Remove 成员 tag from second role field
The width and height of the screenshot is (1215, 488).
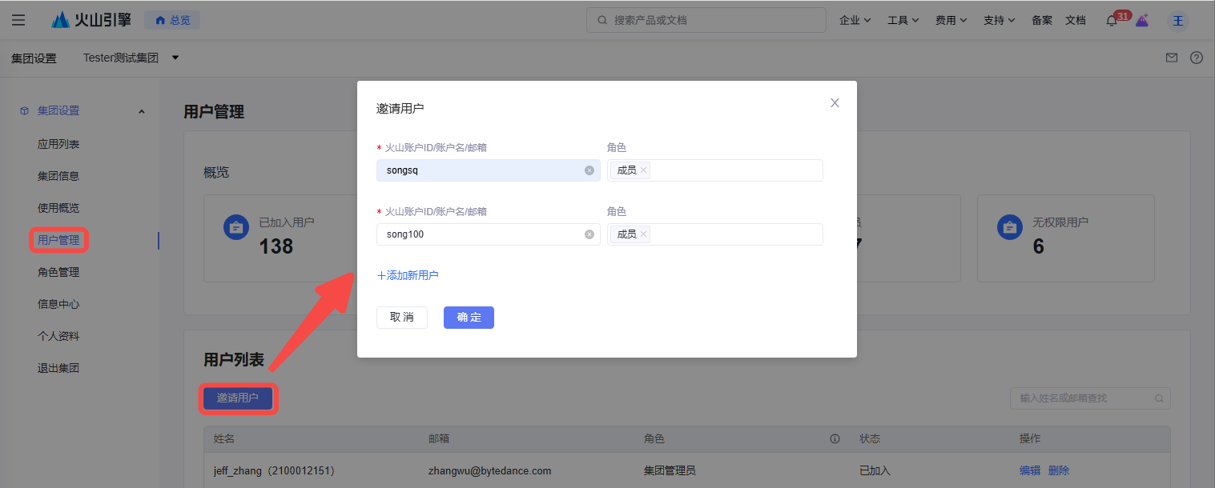coord(644,234)
